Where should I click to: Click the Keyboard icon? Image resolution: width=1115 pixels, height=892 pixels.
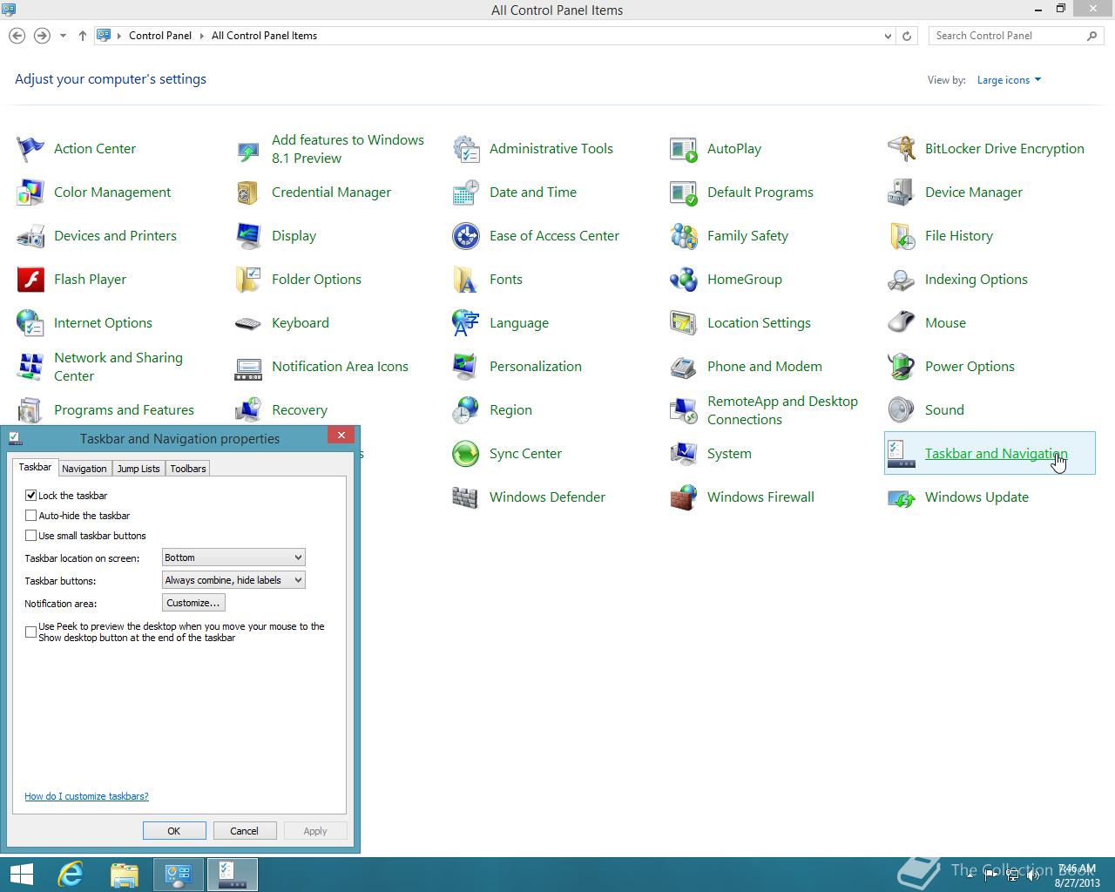point(248,323)
